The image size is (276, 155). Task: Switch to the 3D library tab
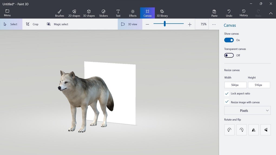point(162,13)
